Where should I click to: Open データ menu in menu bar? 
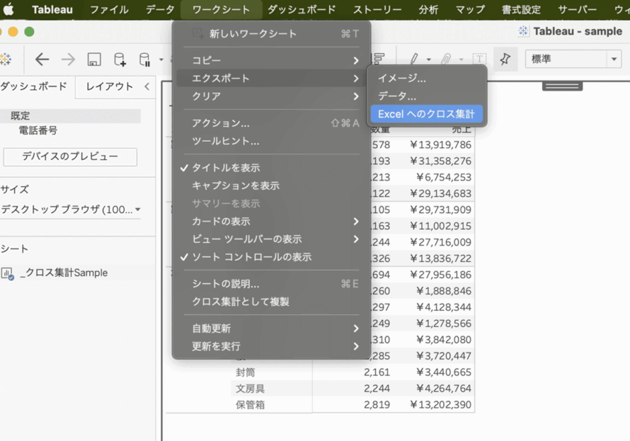(160, 9)
